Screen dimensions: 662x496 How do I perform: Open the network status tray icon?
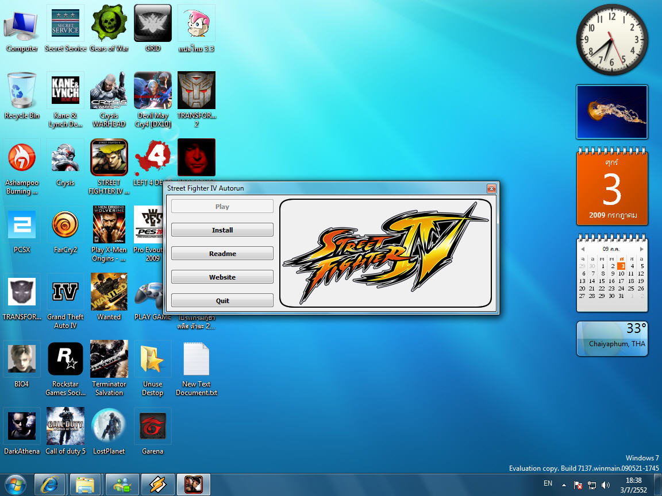(592, 485)
